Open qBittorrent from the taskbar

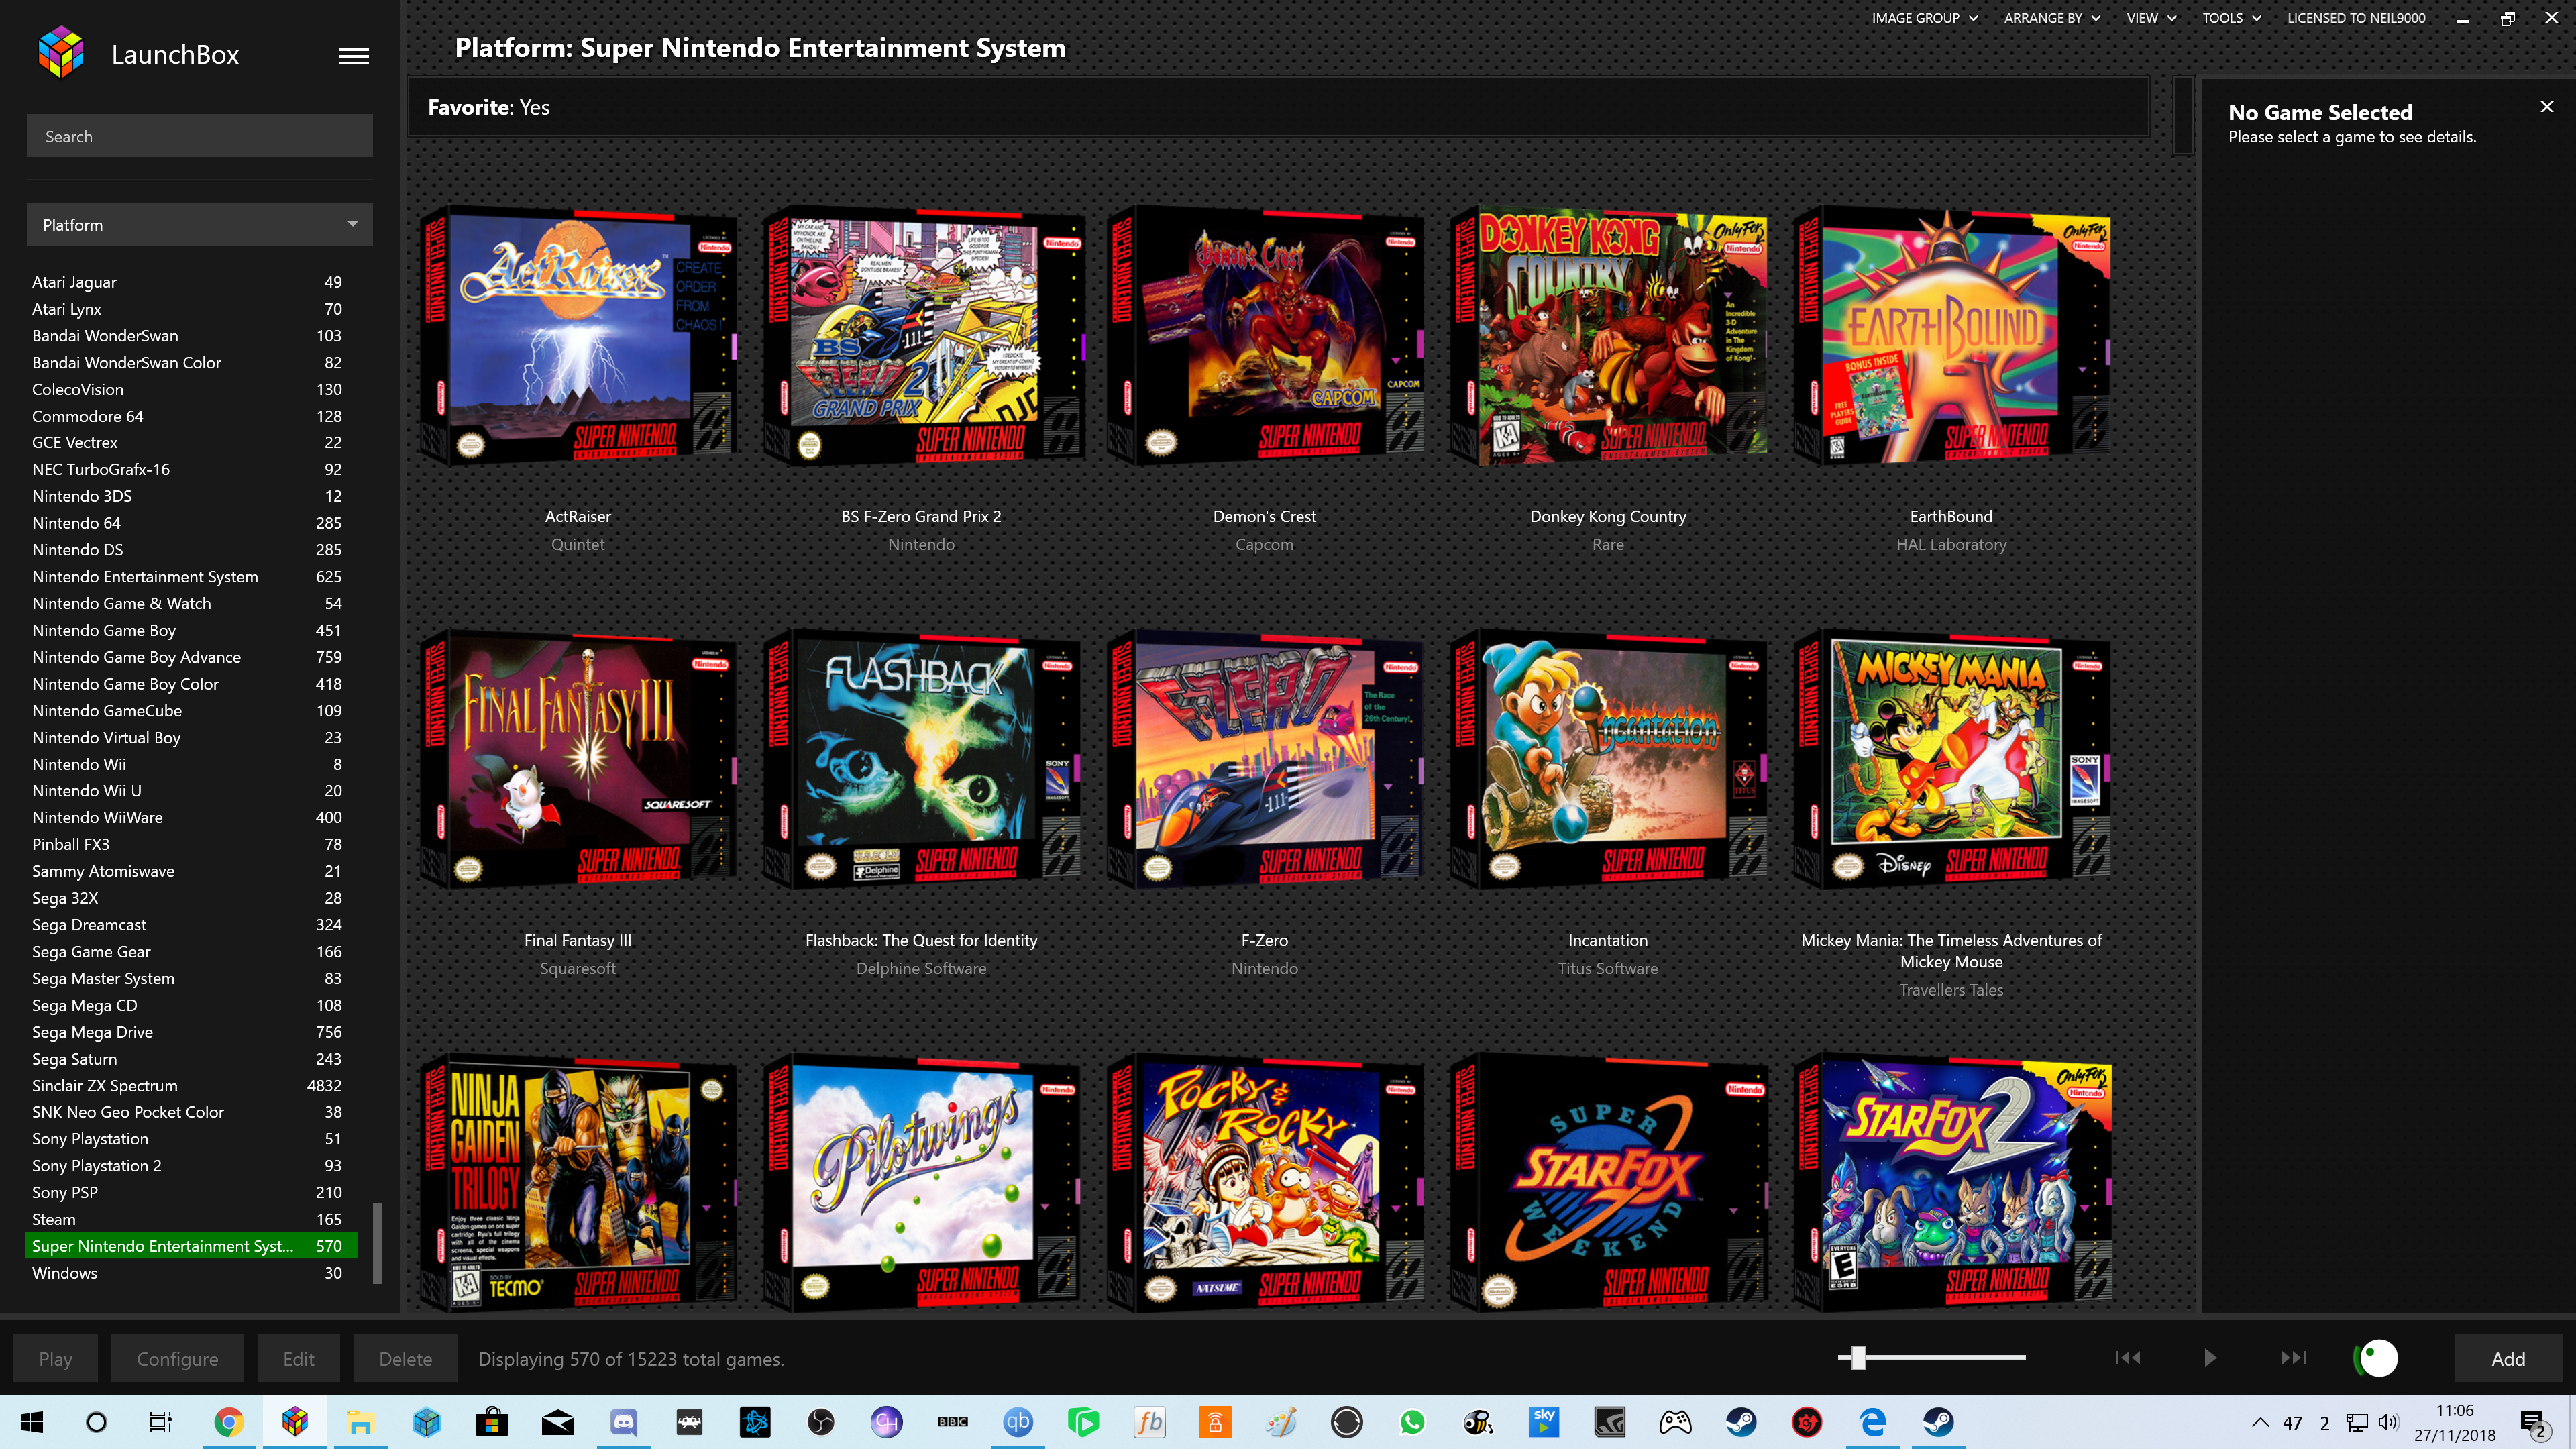[x=1018, y=1422]
